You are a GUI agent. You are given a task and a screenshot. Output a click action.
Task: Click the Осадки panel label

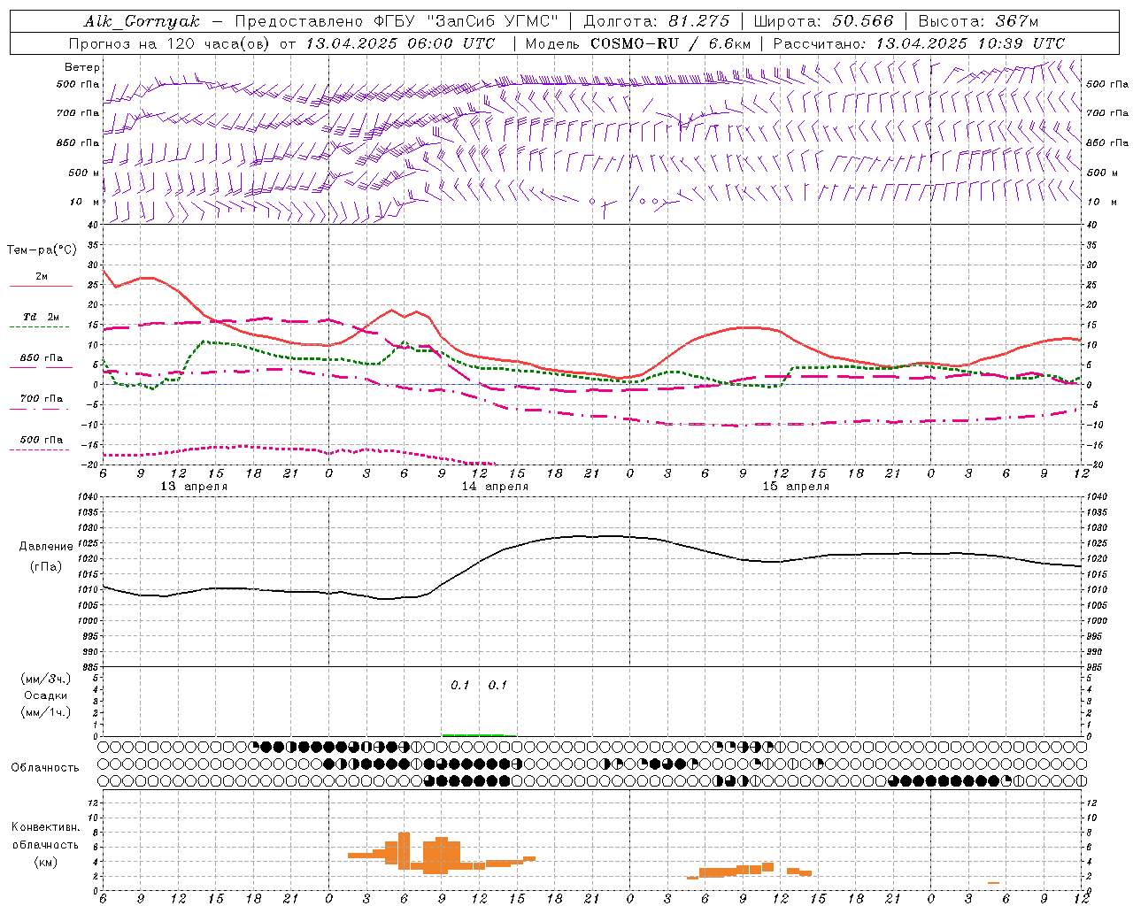[x=46, y=695]
